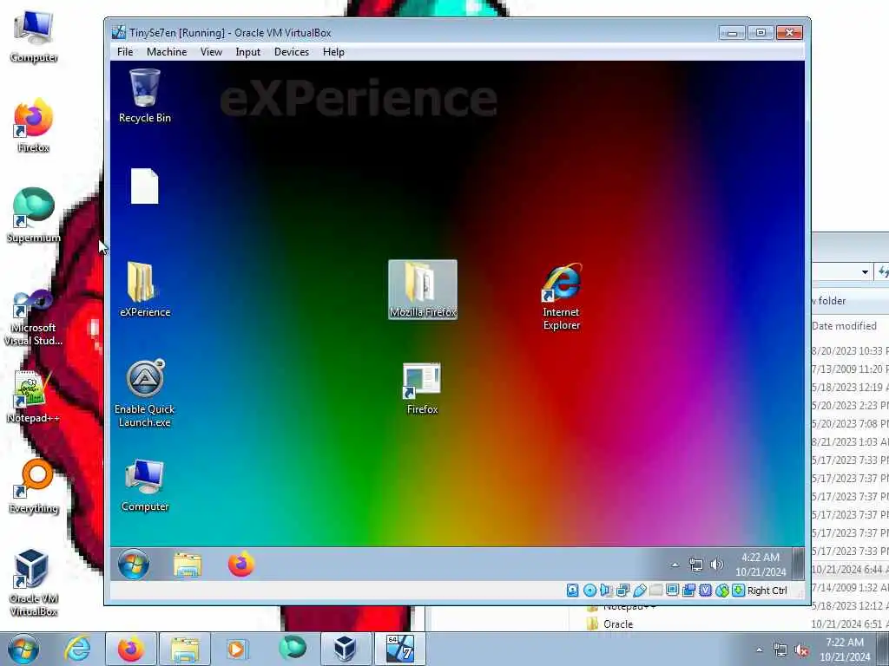Open the audio indicator in VirtualBox status bar
Viewport: 889px width, 666px height.
[606, 591]
